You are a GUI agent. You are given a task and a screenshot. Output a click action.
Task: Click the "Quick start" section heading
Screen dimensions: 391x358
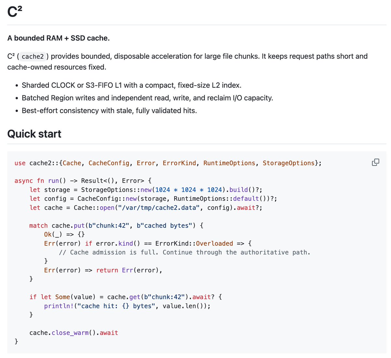[34, 134]
